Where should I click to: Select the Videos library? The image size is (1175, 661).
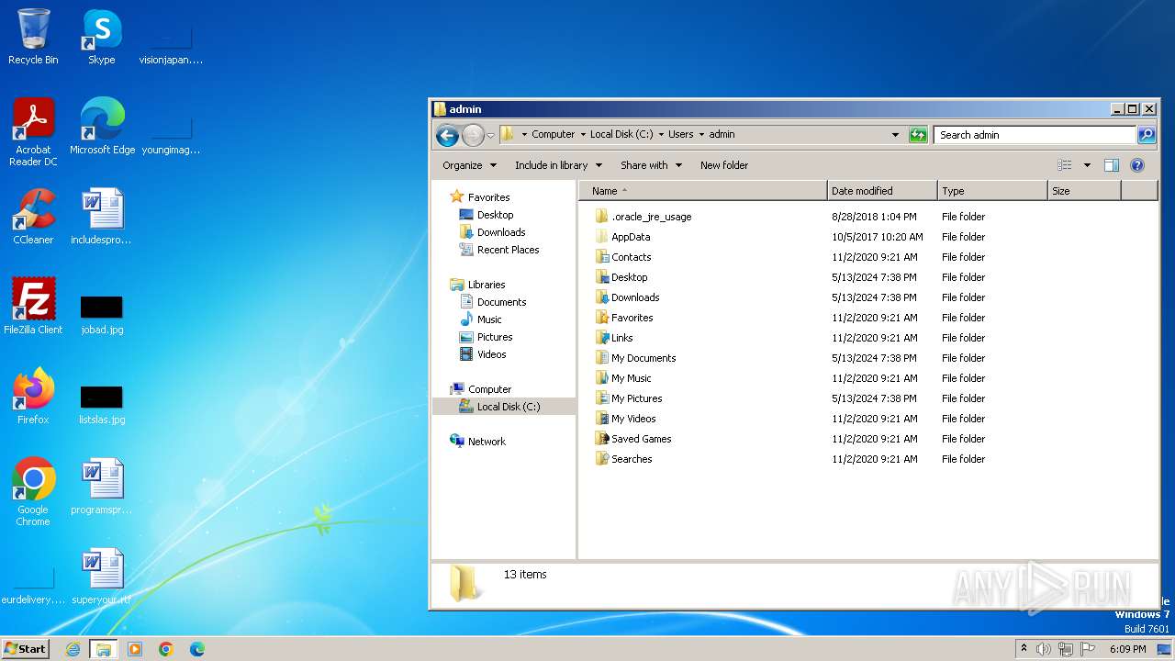pos(491,354)
